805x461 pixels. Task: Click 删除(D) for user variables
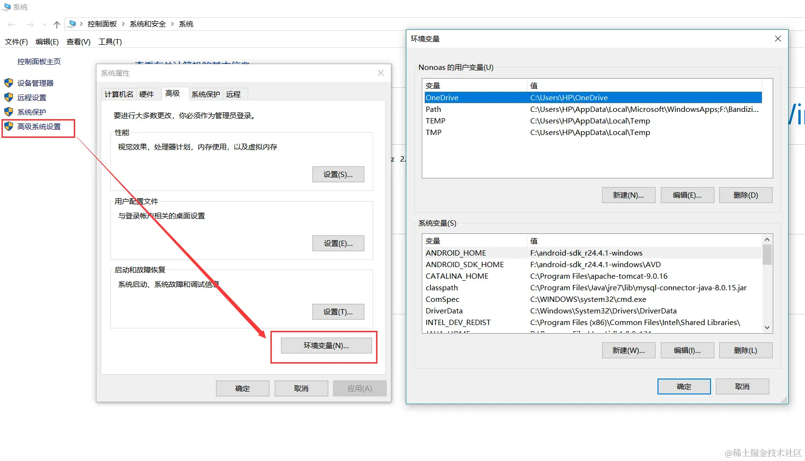pyautogui.click(x=746, y=195)
